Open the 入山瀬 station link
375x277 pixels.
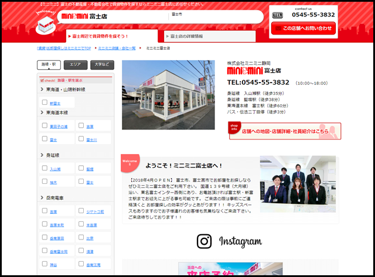[x=55, y=169]
